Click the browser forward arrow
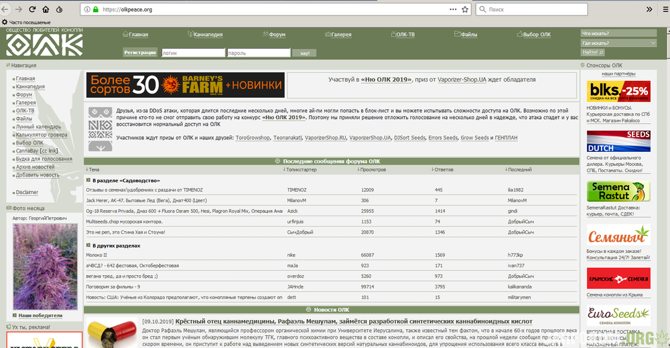 pos(18,9)
